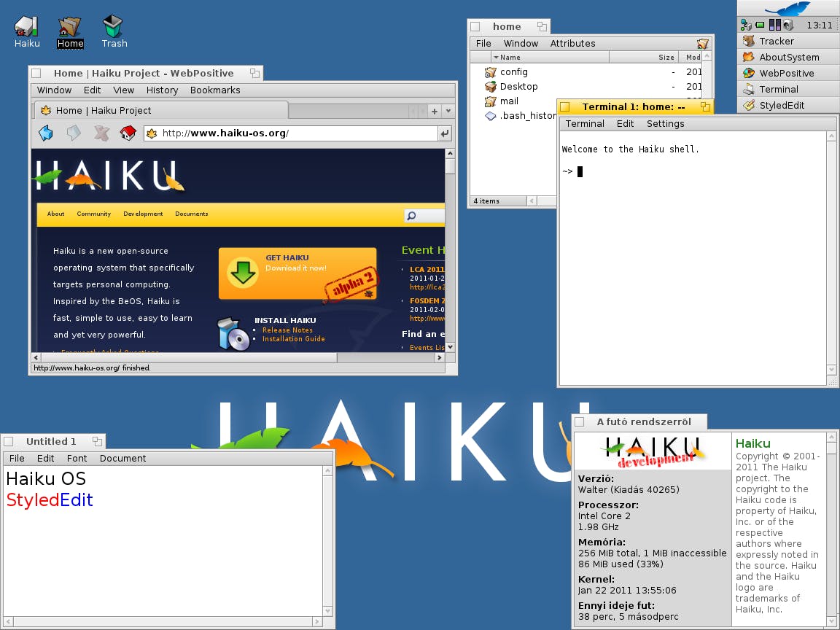
Task: Open the Attributes menu in home window
Action: point(572,44)
